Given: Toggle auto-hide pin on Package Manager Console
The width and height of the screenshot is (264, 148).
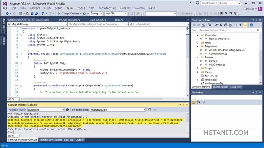Looking at the screenshot, I should point(184,105).
